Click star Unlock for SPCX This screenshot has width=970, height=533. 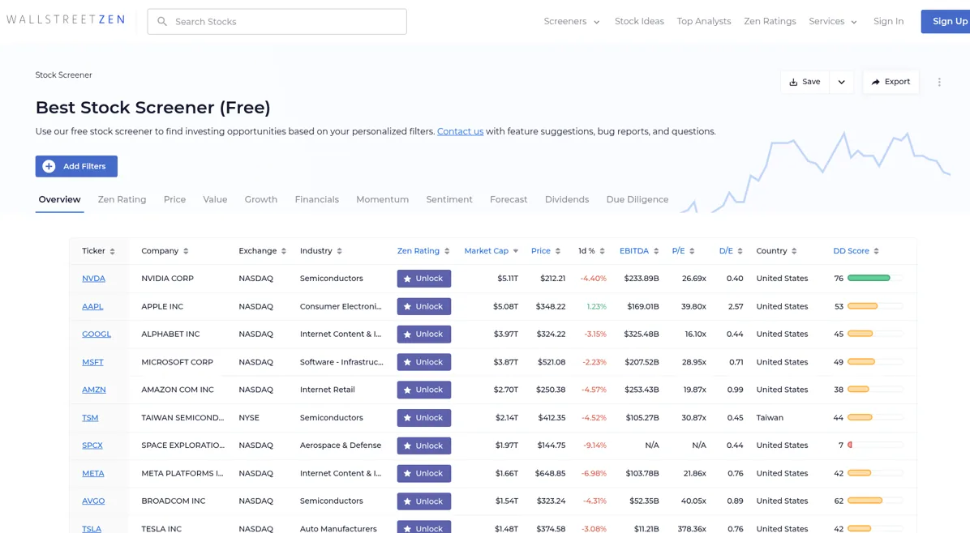423,446
